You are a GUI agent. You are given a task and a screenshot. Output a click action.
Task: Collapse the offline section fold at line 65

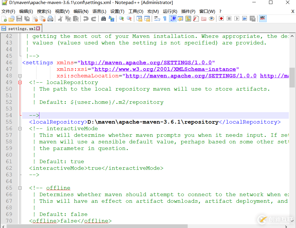pos(19,188)
